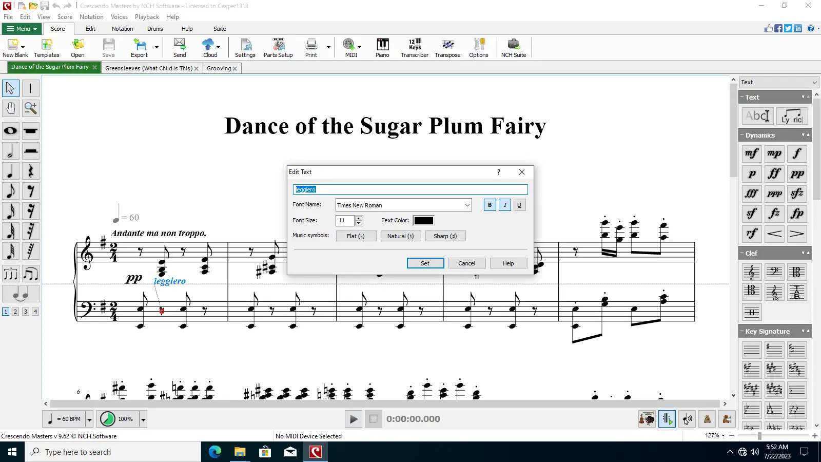Cancel the Edit Text dialog
Screen dimensions: 821x462
point(466,263)
